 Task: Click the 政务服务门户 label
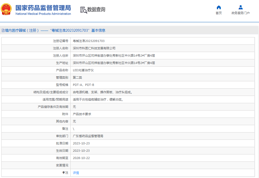[241, 13]
